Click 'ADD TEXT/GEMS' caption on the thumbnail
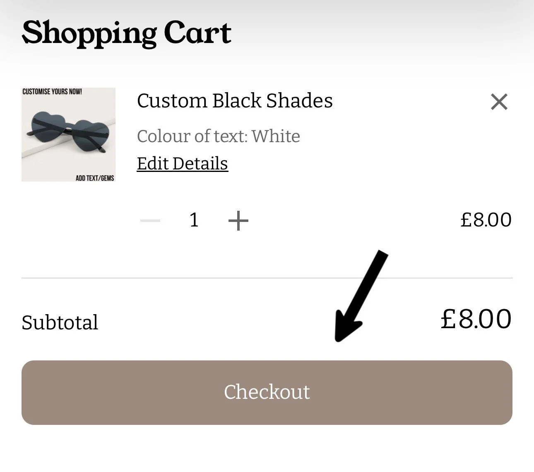This screenshot has height=472, width=534. (94, 178)
